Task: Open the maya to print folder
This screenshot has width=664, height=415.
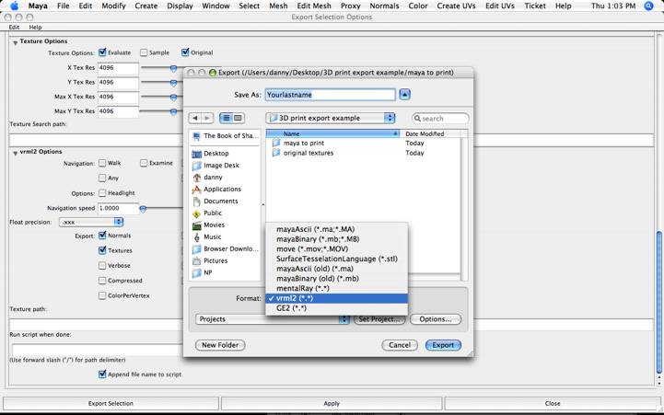Action: coord(303,144)
